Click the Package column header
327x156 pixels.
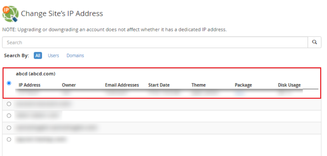click(243, 85)
